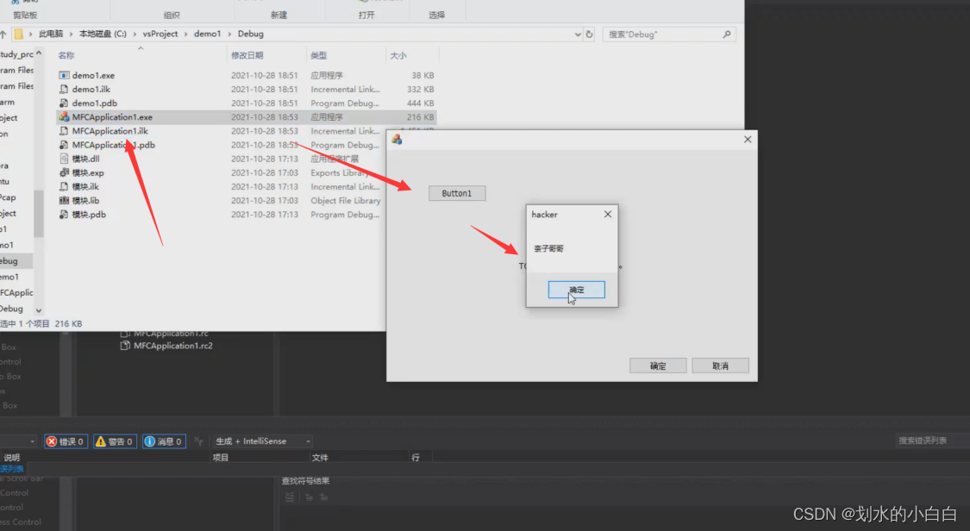
Task: Select the 模块.ilk file icon
Action: pos(64,187)
